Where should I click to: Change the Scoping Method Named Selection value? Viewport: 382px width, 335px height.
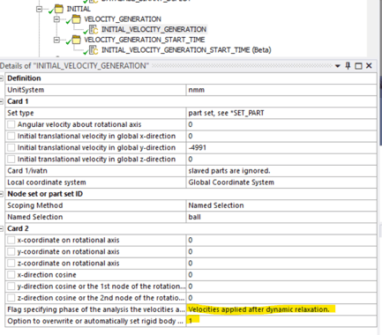281,205
